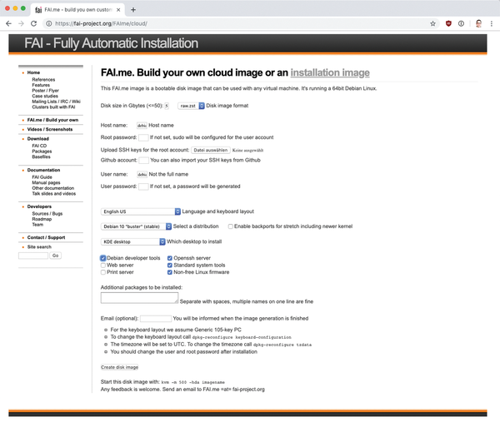Viewport: 500px width, 422px height.
Task: Select the FAI.me browser tab
Action: (x=77, y=10)
